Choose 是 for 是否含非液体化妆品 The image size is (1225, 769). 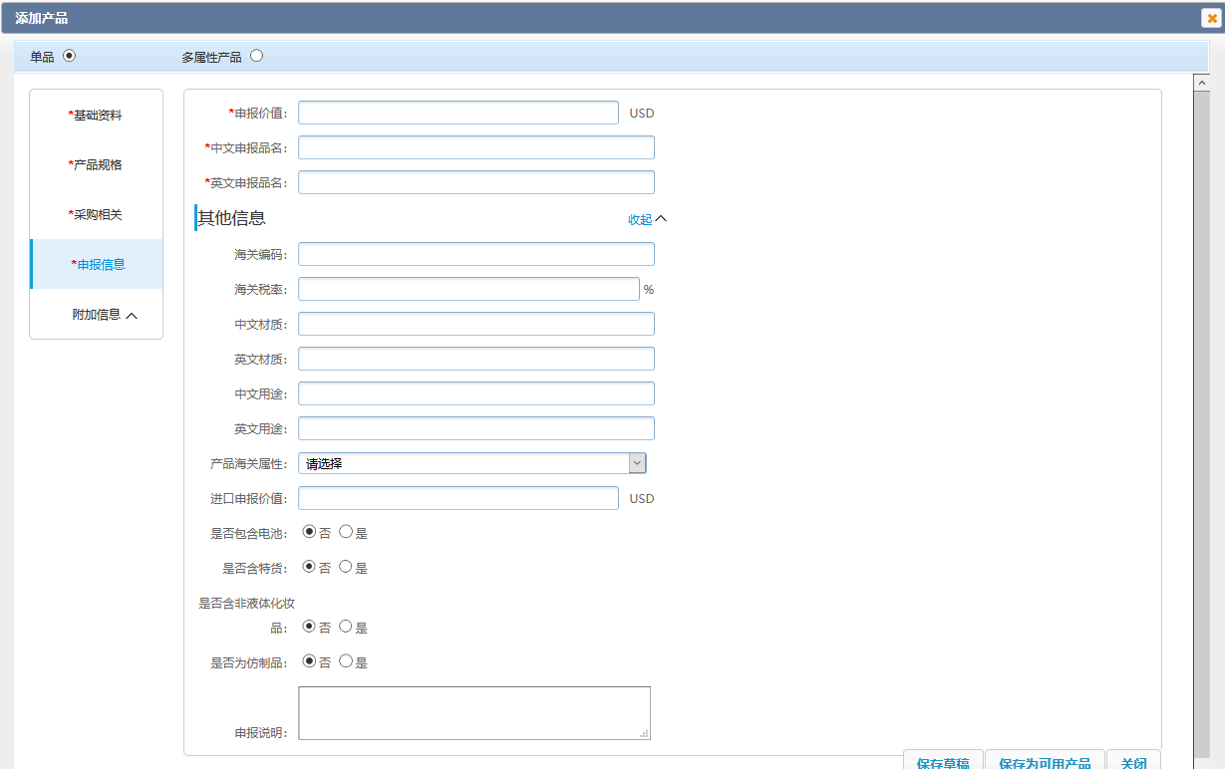click(x=346, y=627)
